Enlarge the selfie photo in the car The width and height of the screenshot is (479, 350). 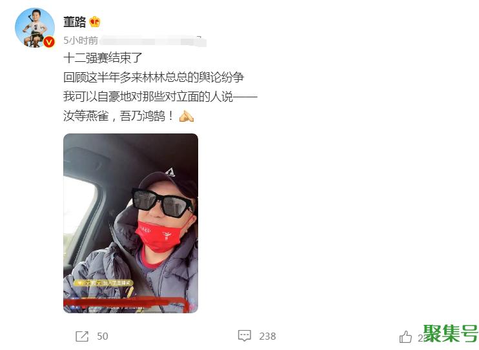coord(131,224)
